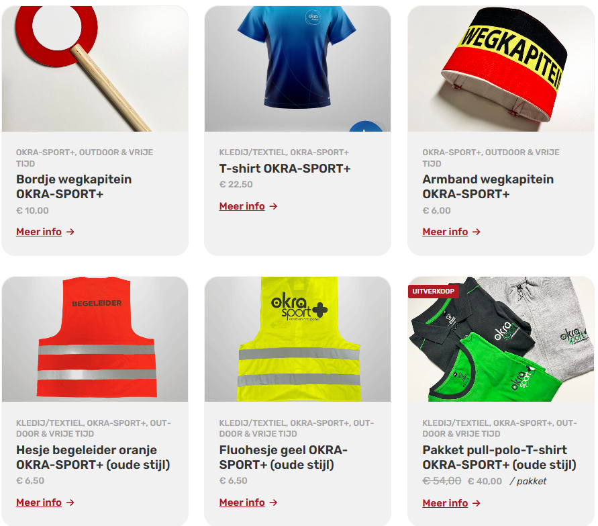
Task: View the orange Begeleider vest photo
Action: pos(95,339)
